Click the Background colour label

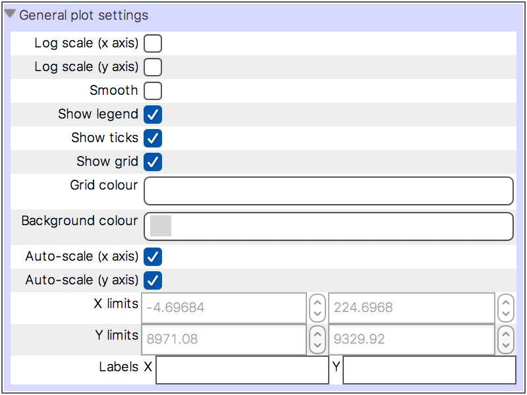(80, 221)
